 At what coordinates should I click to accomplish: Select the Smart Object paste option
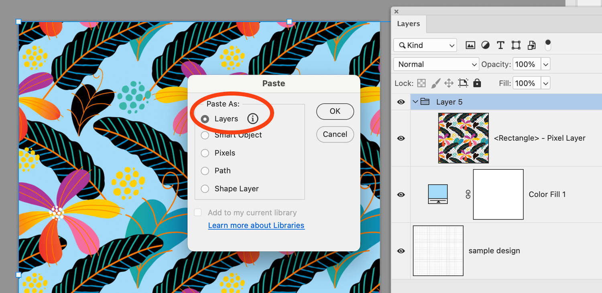[x=205, y=135]
